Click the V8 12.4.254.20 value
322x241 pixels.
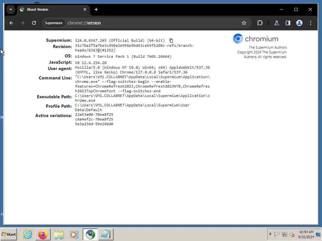(x=91, y=63)
